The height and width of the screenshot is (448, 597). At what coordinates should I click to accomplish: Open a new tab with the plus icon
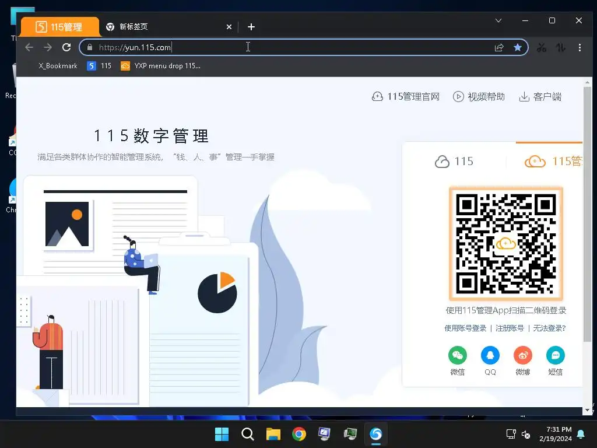click(x=251, y=27)
